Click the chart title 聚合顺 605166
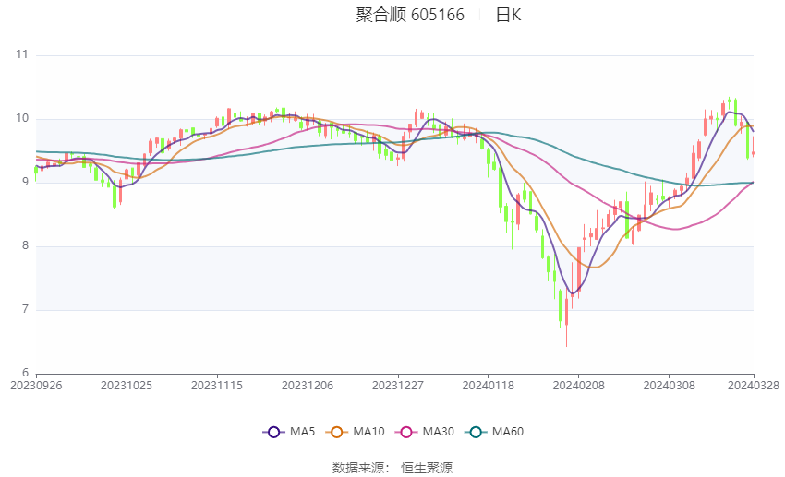The height and width of the screenshot is (477, 785). [410, 15]
